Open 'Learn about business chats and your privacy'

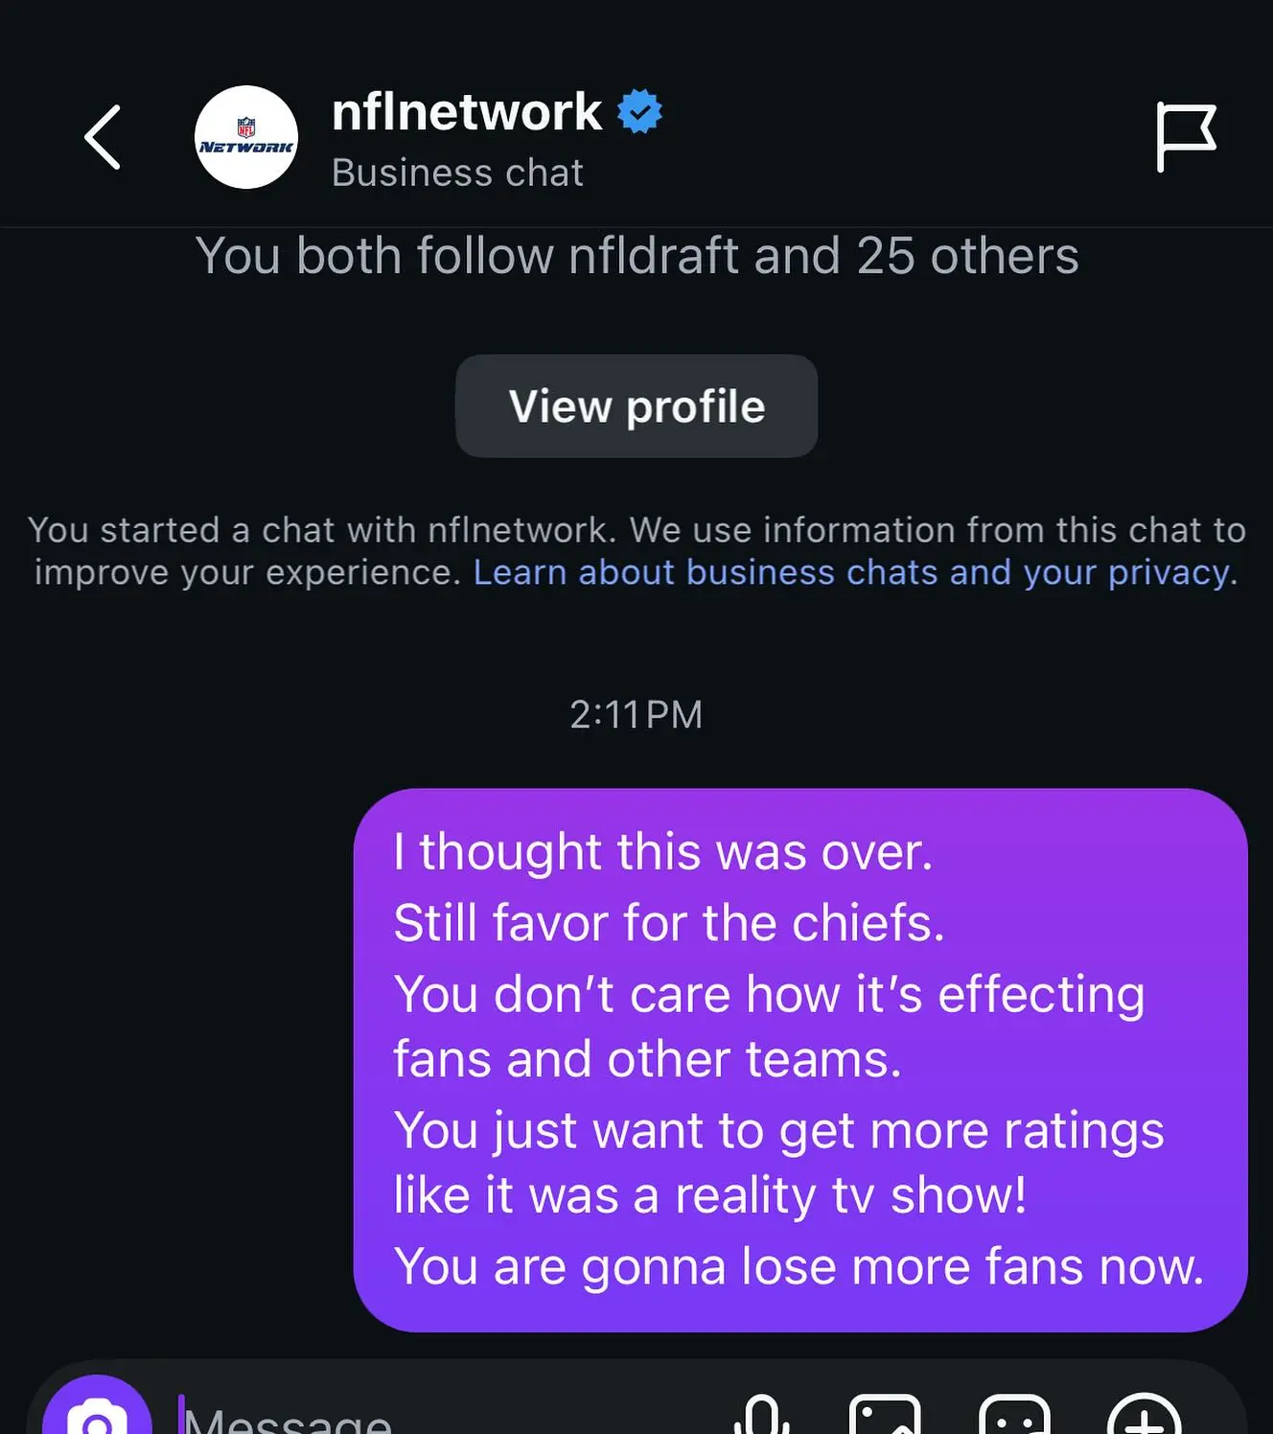pyautogui.click(x=855, y=572)
